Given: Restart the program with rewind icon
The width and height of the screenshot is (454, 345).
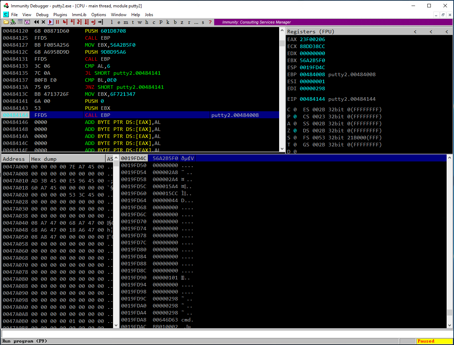Looking at the screenshot, I should (x=36, y=22).
